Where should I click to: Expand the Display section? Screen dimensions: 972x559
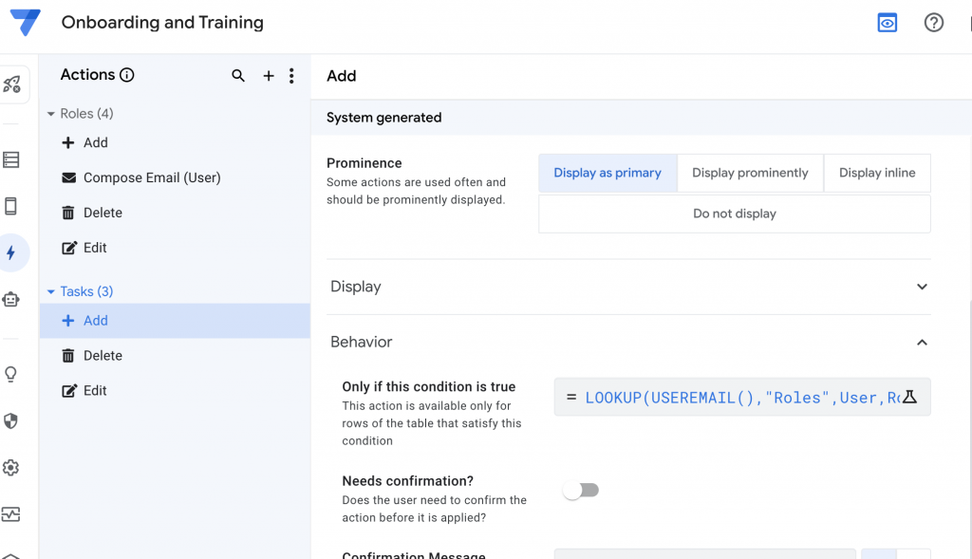coord(921,287)
